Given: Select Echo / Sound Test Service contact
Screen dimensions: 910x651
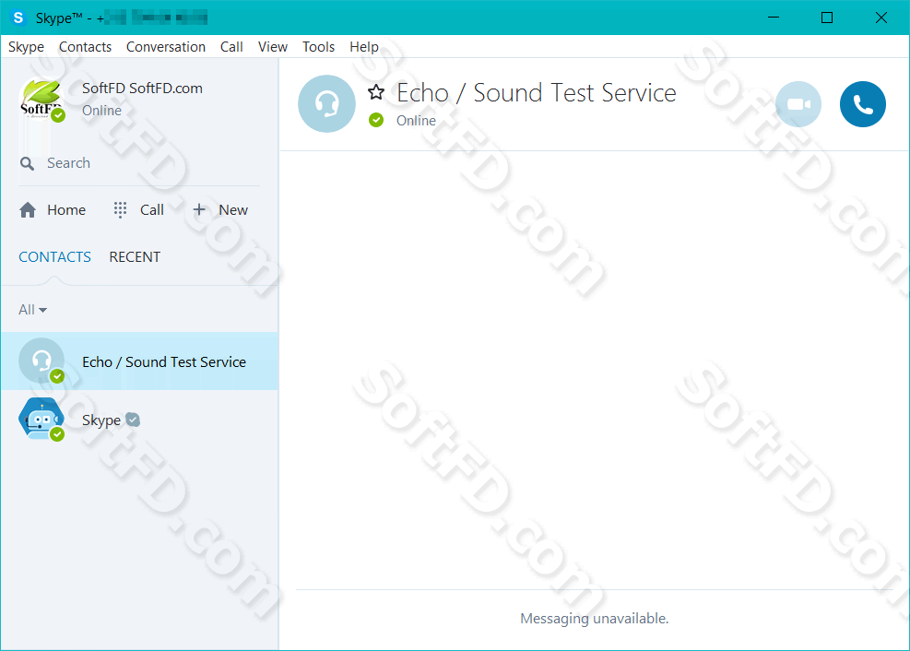Looking at the screenshot, I should [x=140, y=361].
